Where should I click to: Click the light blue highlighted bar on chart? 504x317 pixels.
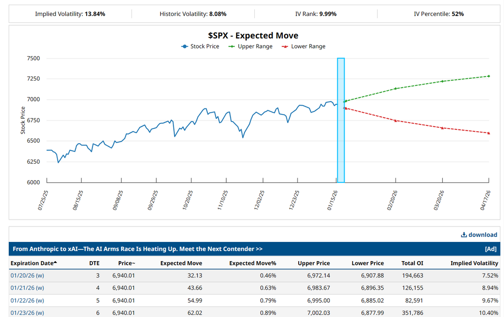[341, 120]
